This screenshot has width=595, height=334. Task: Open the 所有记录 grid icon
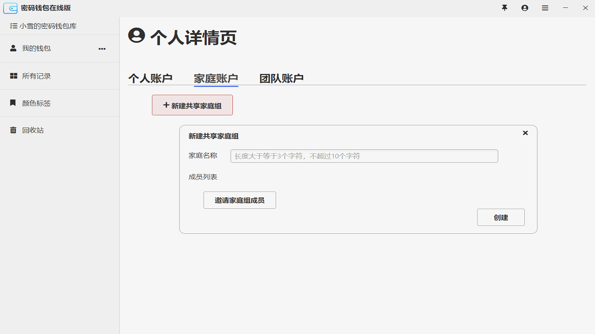(x=13, y=76)
